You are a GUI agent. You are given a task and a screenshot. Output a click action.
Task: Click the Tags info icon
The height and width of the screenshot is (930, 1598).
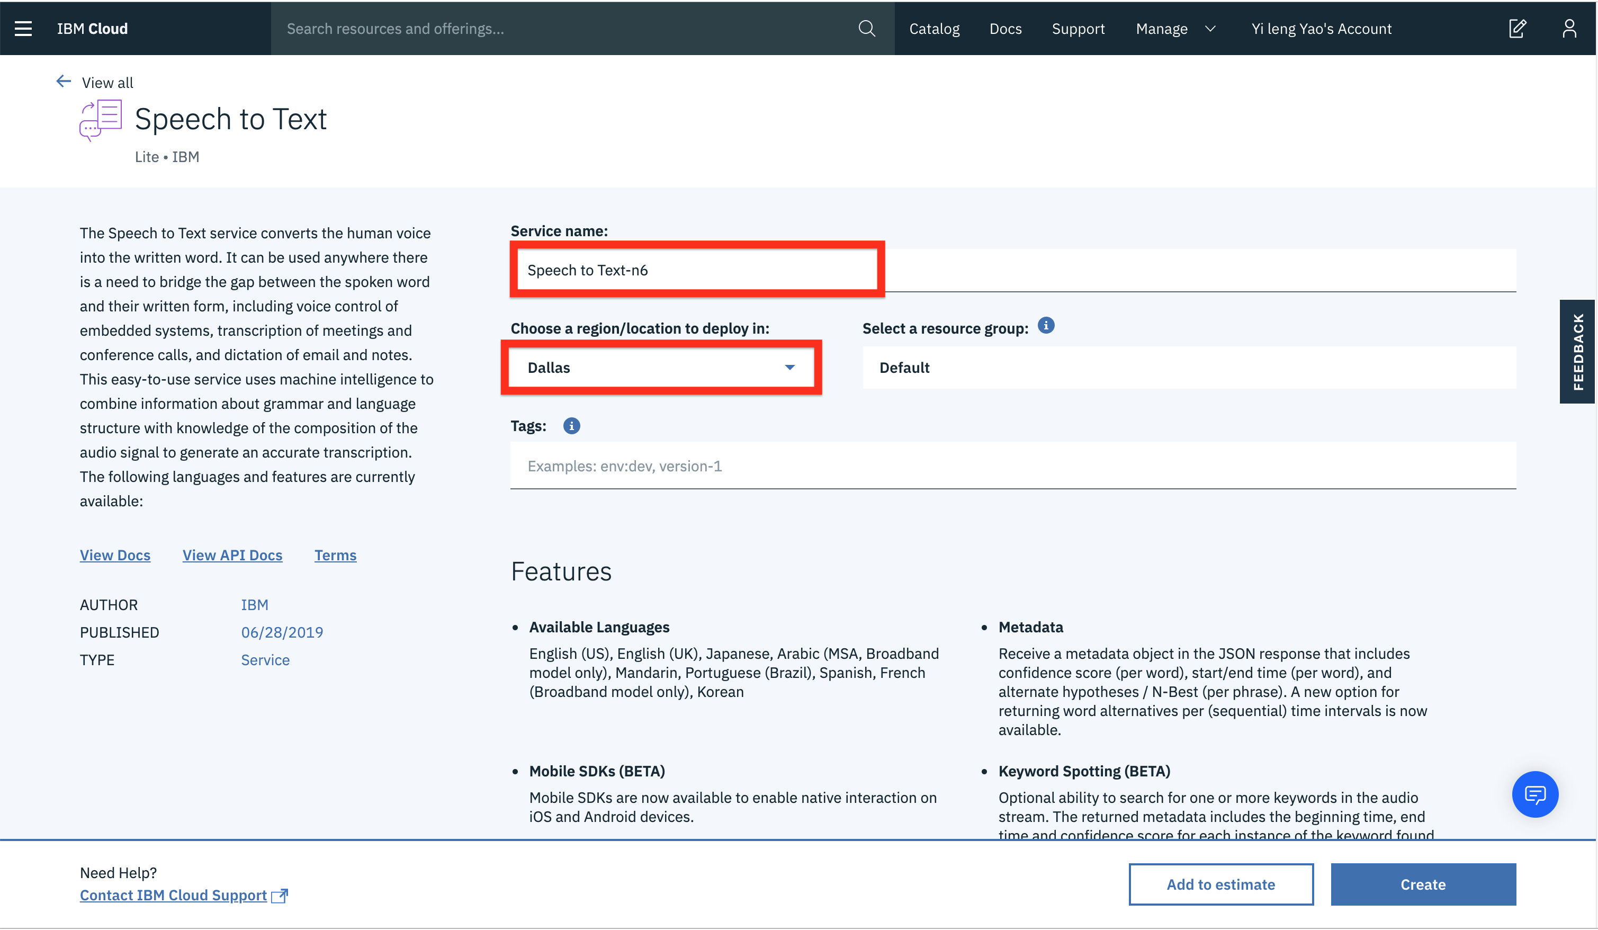[571, 426]
